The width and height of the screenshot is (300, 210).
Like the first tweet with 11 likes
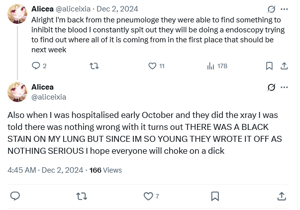click(152, 66)
